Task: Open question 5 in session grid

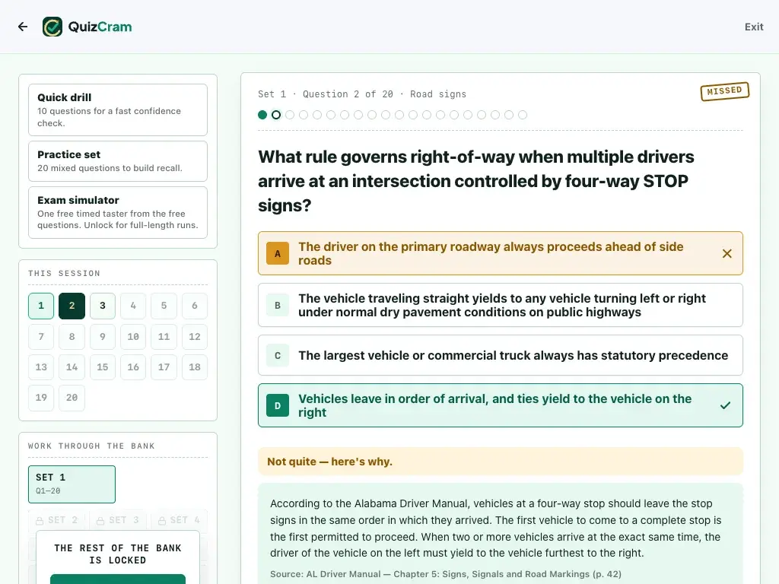Action: pyautogui.click(x=164, y=306)
